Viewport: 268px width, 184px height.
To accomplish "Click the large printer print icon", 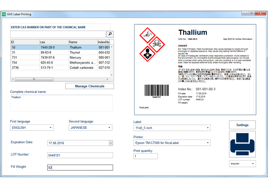I will [x=242, y=144].
